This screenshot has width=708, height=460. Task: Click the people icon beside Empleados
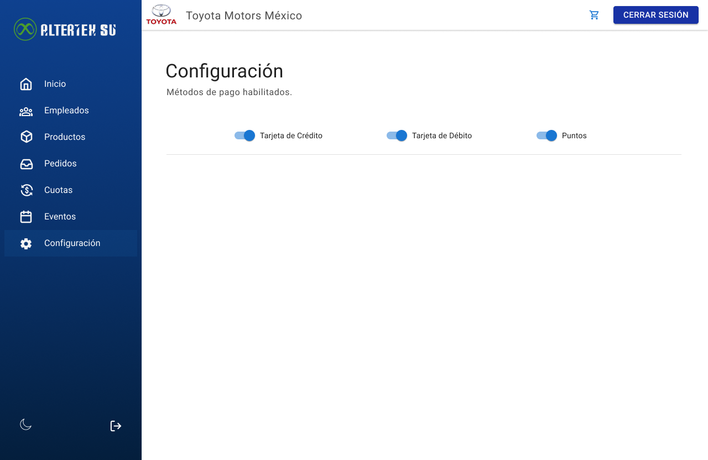point(26,111)
